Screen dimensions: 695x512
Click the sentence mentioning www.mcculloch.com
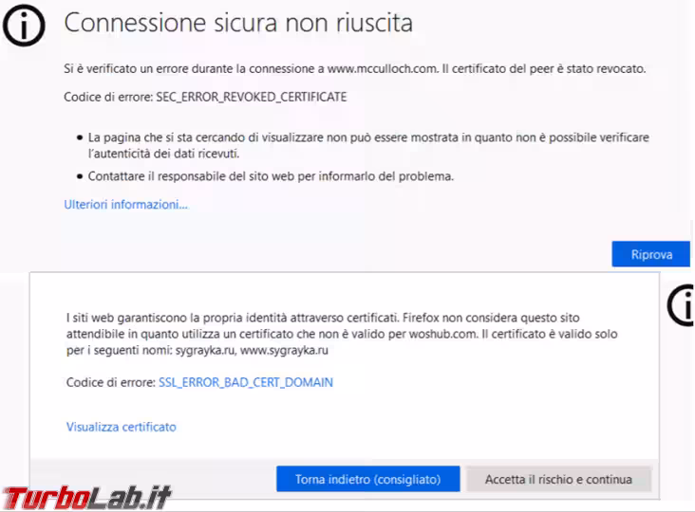coord(354,69)
